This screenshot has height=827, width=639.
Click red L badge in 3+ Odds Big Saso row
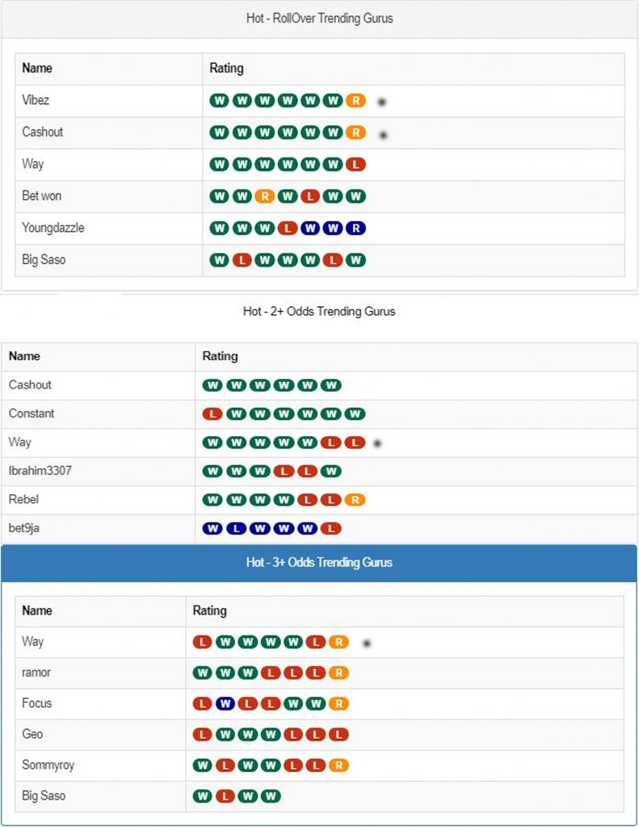click(225, 796)
